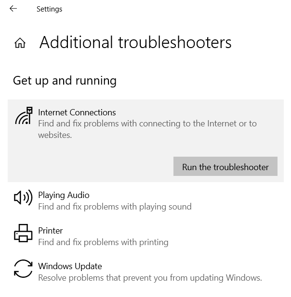The width and height of the screenshot is (291, 297).
Task: Expand the Playing Audio troubleshooter
Action: 64,195
